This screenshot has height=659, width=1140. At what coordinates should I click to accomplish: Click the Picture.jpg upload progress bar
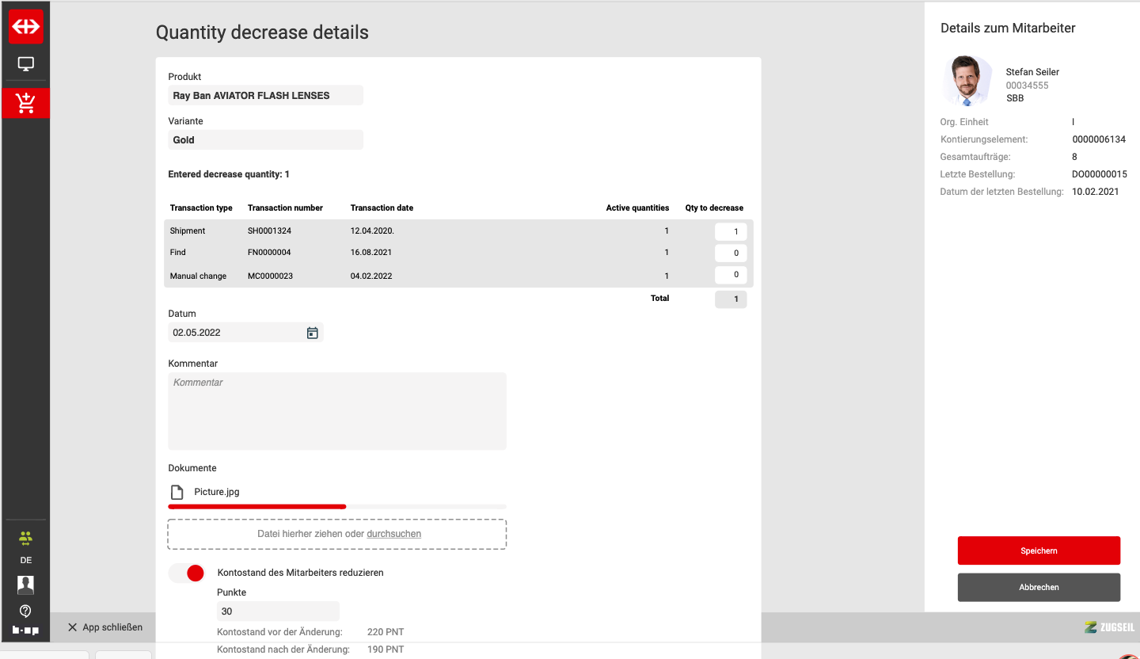click(336, 506)
